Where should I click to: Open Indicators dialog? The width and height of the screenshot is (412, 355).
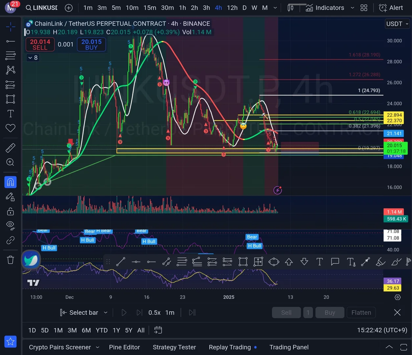325,8
